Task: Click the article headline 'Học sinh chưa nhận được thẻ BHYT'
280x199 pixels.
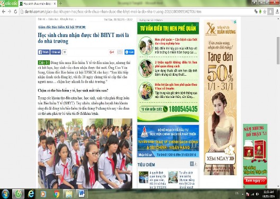Action: tap(84, 38)
